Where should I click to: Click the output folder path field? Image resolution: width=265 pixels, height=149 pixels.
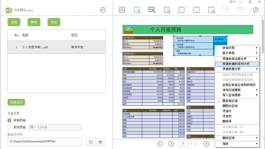pyautogui.click(x=44, y=142)
